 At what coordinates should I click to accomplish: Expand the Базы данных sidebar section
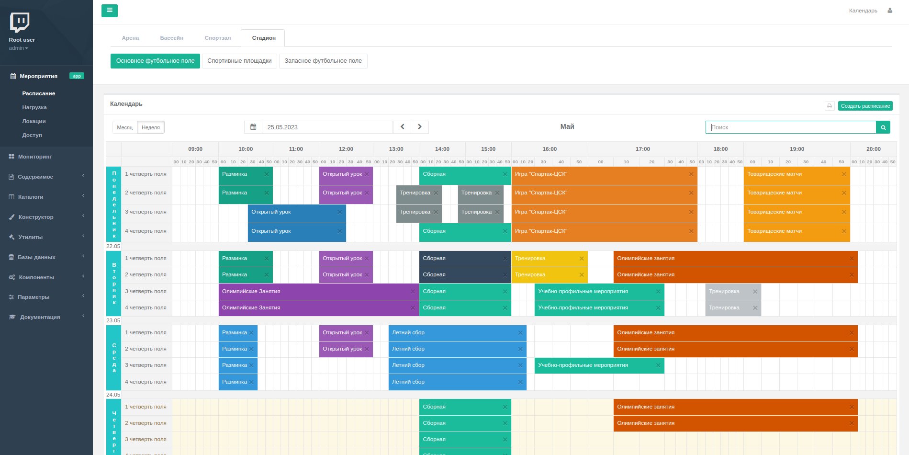[36, 257]
